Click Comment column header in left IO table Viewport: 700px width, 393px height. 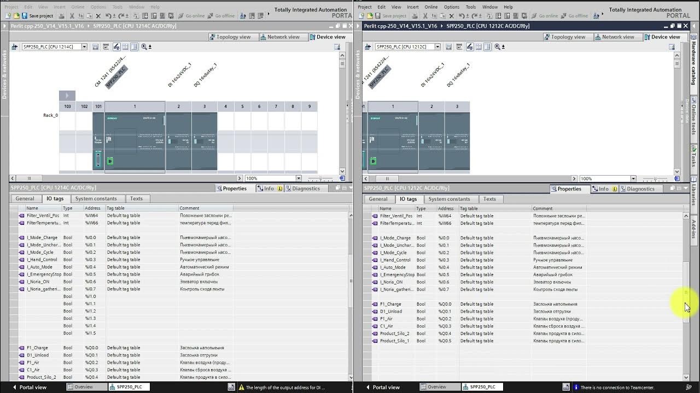point(206,208)
